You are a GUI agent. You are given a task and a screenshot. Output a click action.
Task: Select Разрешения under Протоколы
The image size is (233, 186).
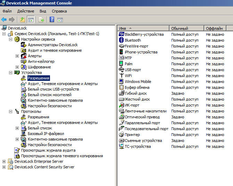(38, 117)
